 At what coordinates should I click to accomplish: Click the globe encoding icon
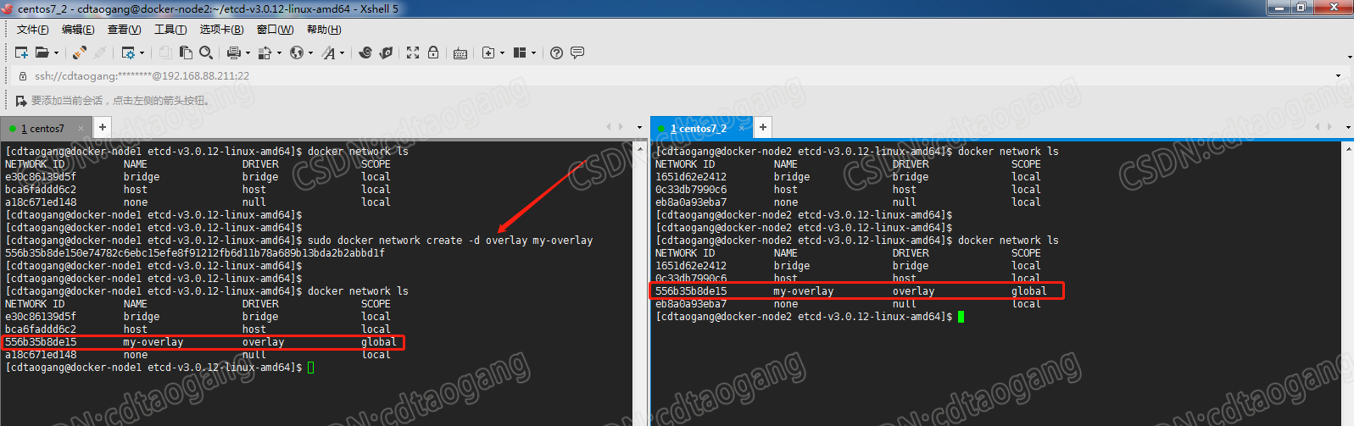296,53
